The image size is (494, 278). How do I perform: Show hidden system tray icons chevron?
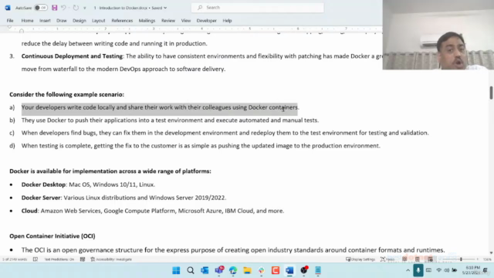(x=408, y=270)
